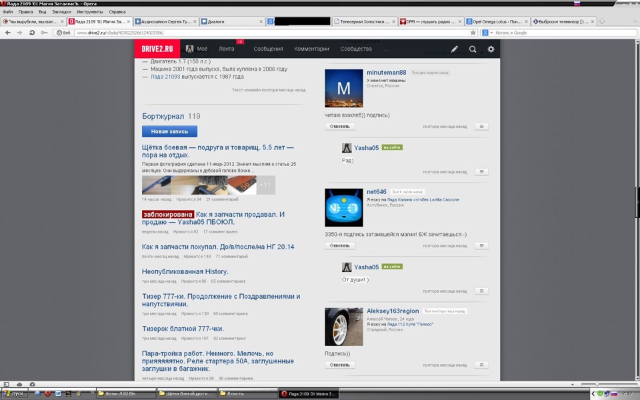Screen dimensions: 640x400
Task: Click the Opera Link cloud icon
Action: click(x=19, y=384)
